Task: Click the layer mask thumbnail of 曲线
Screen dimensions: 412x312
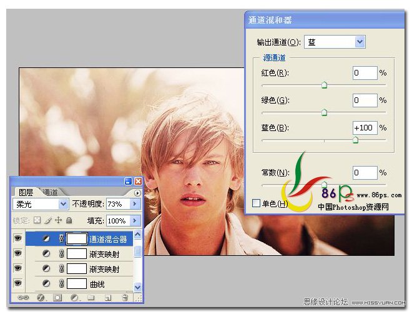Action: (x=76, y=283)
